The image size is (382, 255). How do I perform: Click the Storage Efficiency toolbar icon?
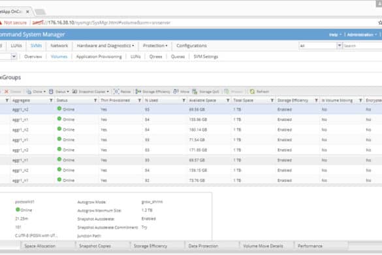tap(138, 92)
